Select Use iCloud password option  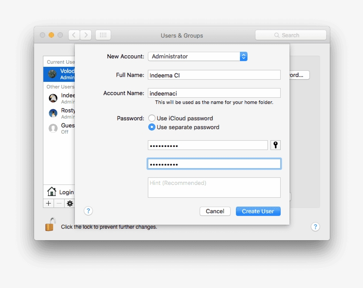[152, 118]
